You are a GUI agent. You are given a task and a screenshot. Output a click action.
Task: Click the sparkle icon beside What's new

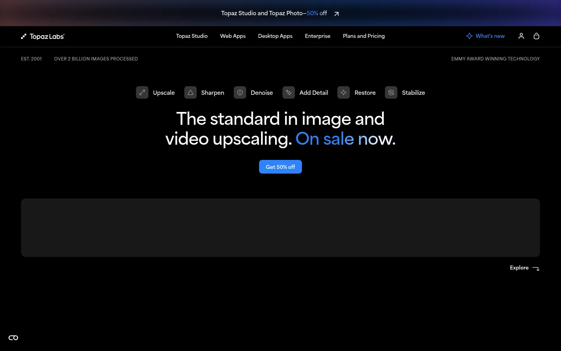pos(469,36)
